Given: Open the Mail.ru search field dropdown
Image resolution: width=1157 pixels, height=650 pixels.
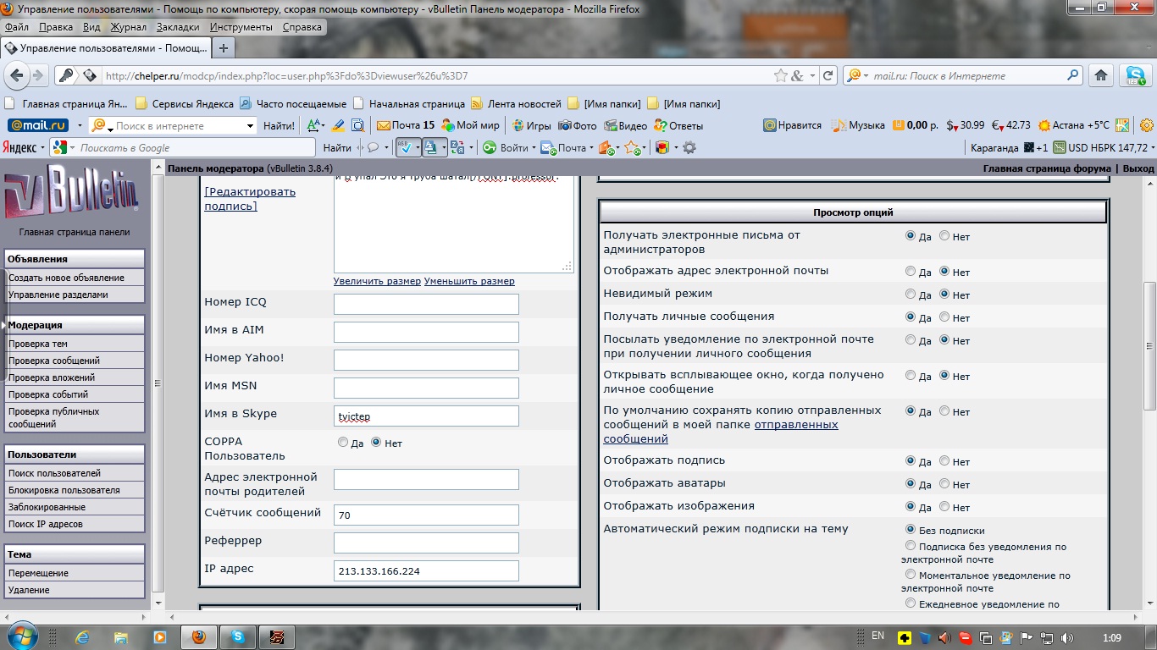Looking at the screenshot, I should pyautogui.click(x=250, y=126).
